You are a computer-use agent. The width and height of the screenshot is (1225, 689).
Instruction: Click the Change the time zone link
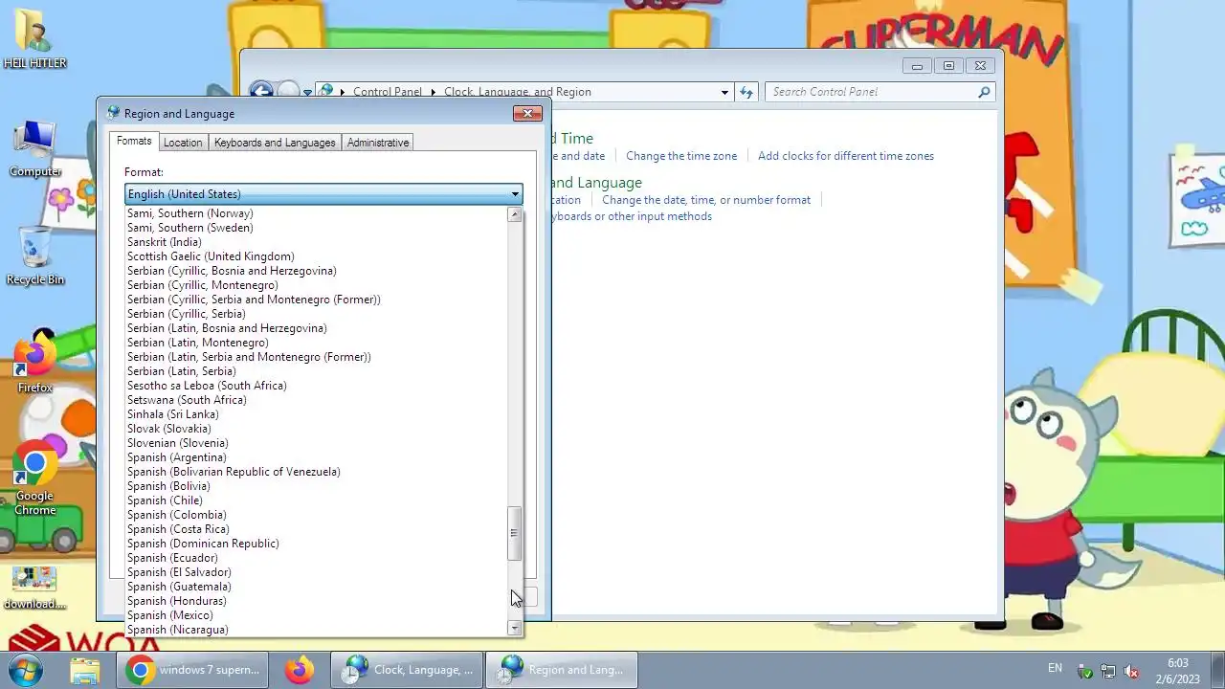(681, 156)
